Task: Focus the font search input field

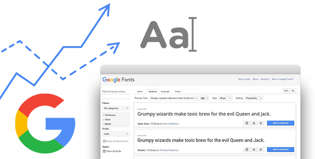Action: click(x=116, y=96)
